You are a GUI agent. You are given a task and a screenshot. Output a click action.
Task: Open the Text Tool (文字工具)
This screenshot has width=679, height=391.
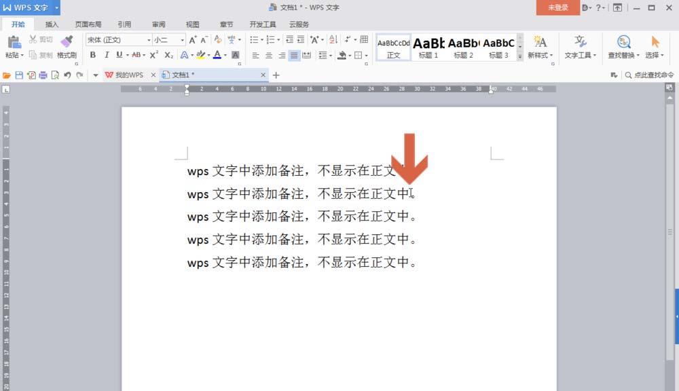click(x=580, y=48)
